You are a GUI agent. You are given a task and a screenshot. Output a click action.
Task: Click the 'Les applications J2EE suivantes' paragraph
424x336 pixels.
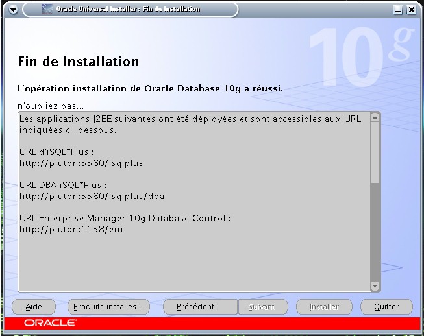click(190, 125)
